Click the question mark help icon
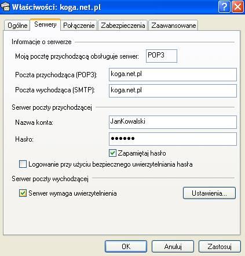 tap(224, 7)
